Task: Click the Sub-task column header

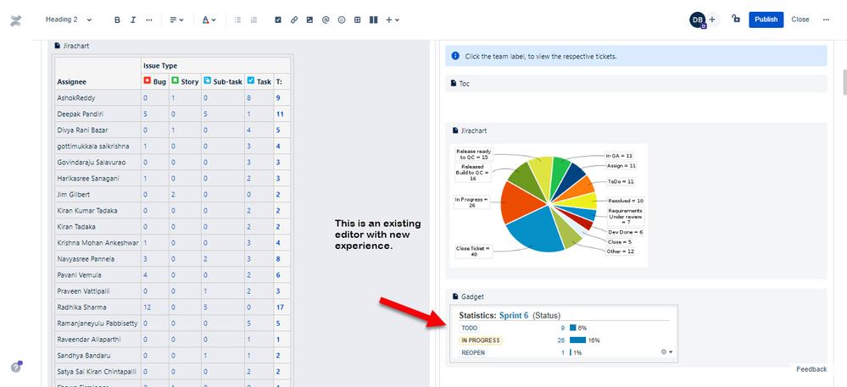Action: tap(223, 81)
